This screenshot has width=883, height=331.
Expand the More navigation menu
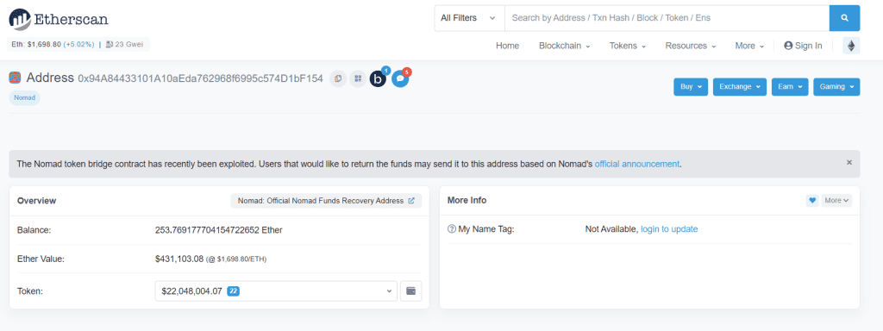pos(749,46)
